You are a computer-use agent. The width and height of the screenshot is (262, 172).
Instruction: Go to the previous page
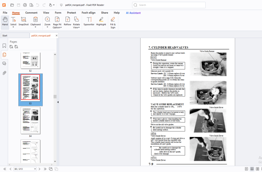[x=10, y=169]
